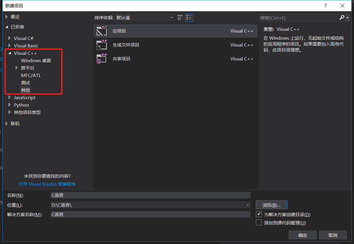Select the 其他 category under Visual C++
This screenshot has height=244, width=354.
click(x=25, y=90)
